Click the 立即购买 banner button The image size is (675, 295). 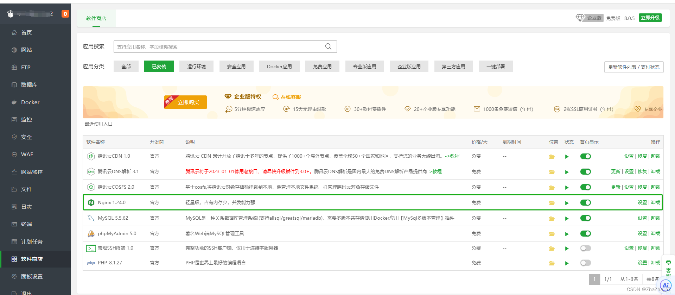(185, 102)
